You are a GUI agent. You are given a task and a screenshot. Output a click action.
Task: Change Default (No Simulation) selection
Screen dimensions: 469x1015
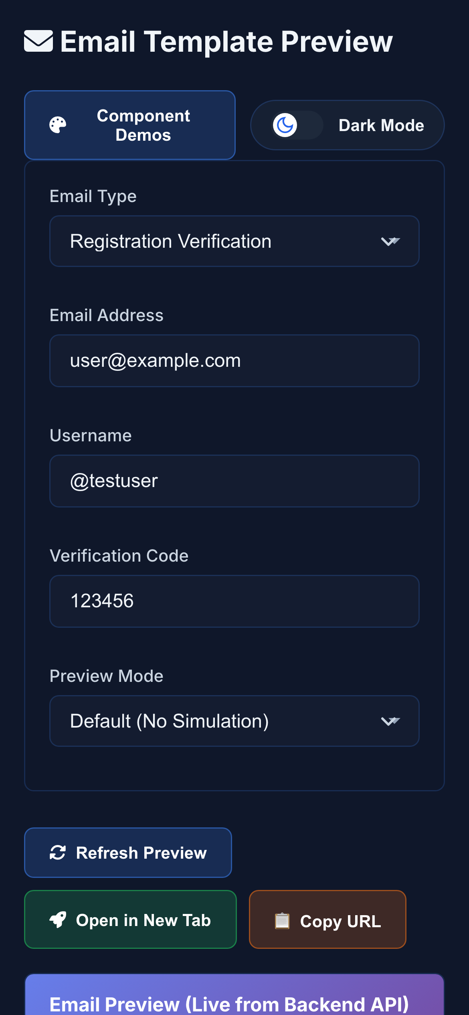[x=234, y=721]
